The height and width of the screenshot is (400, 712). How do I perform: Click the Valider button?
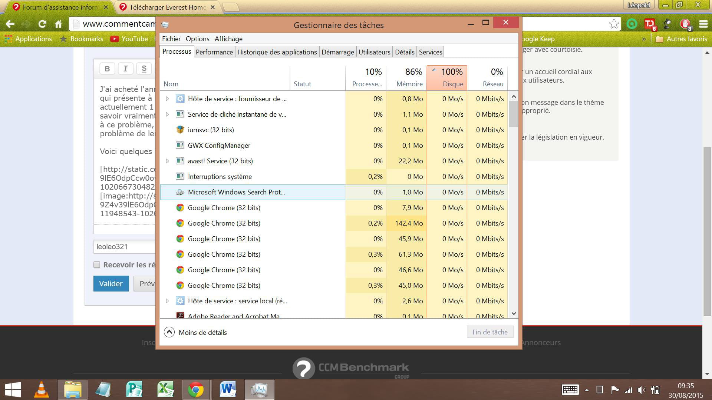[111, 284]
